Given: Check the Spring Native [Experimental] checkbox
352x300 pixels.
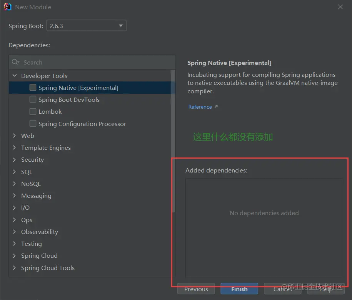Looking at the screenshot, I should [x=33, y=87].
